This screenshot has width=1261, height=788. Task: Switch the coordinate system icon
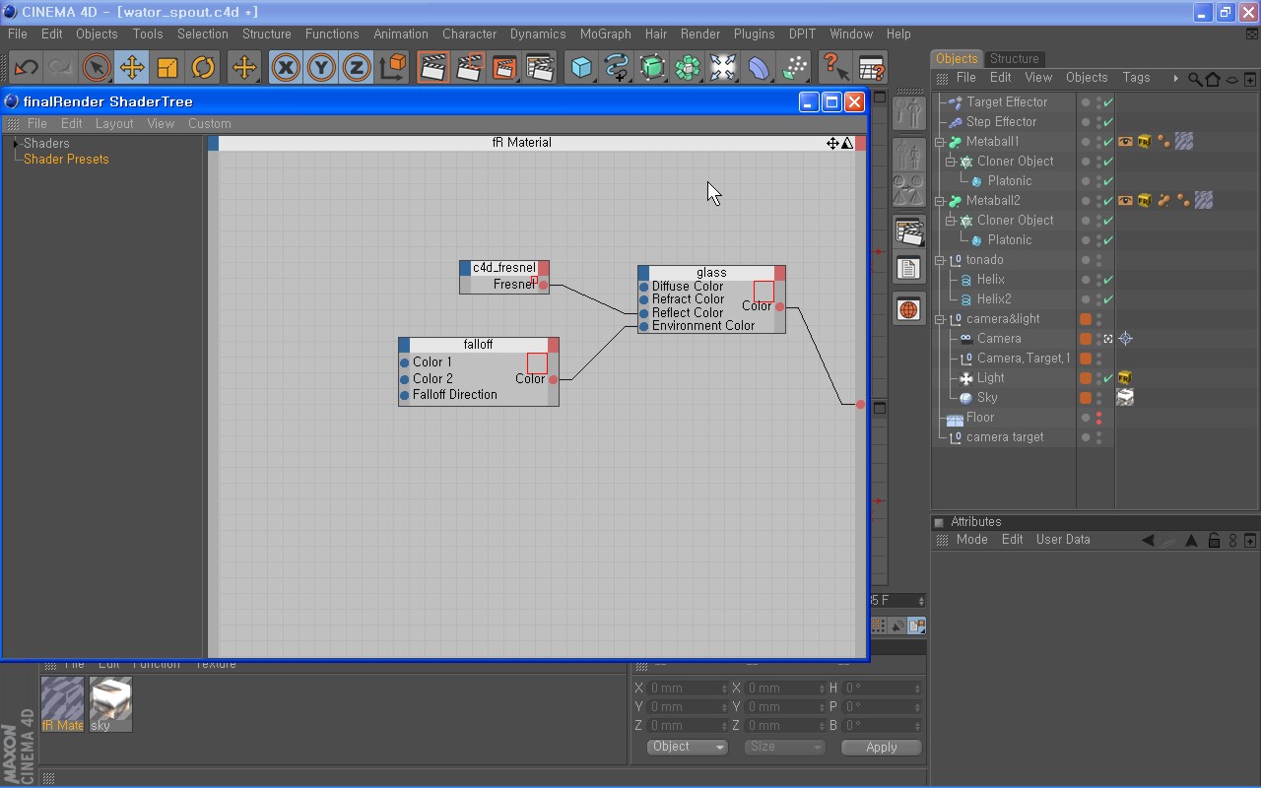[392, 68]
